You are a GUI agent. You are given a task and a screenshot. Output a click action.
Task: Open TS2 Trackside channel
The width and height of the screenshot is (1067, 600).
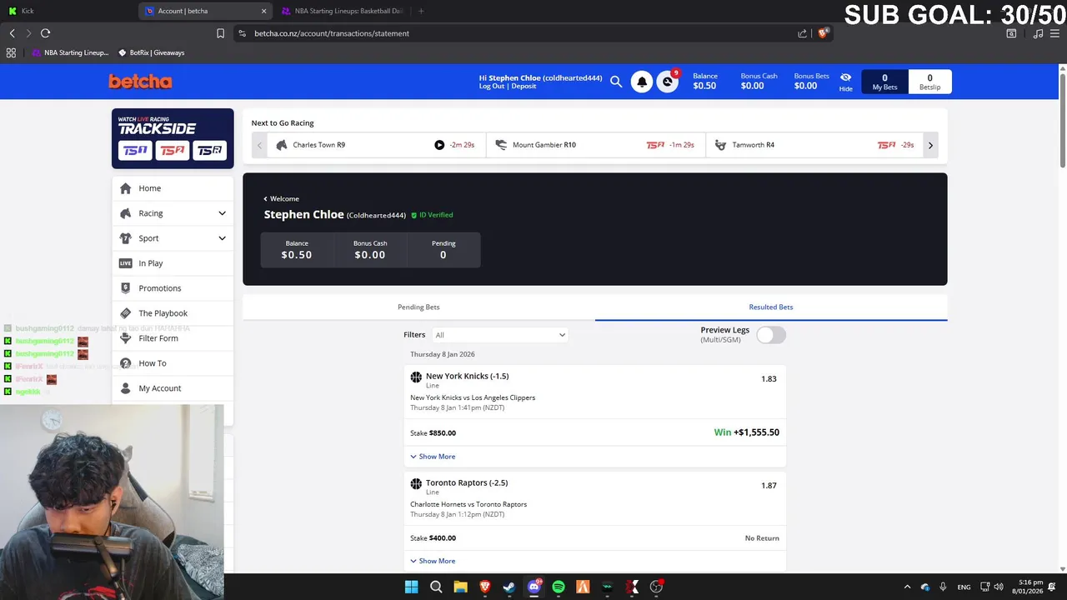[173, 151]
